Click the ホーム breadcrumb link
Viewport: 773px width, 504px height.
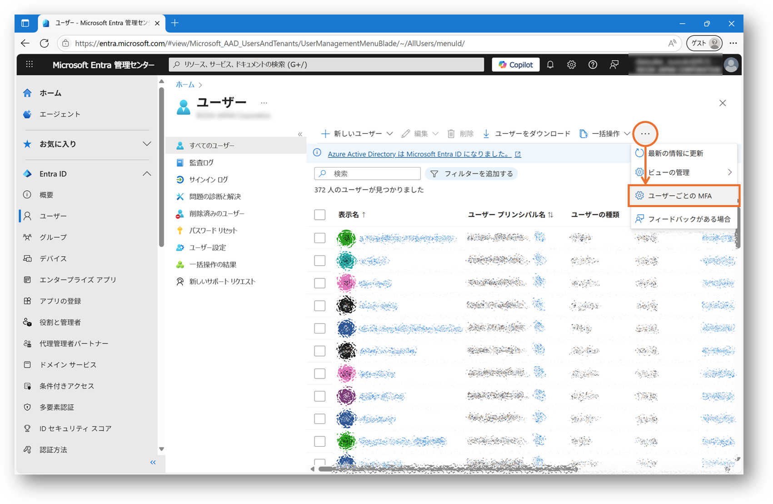(x=185, y=84)
